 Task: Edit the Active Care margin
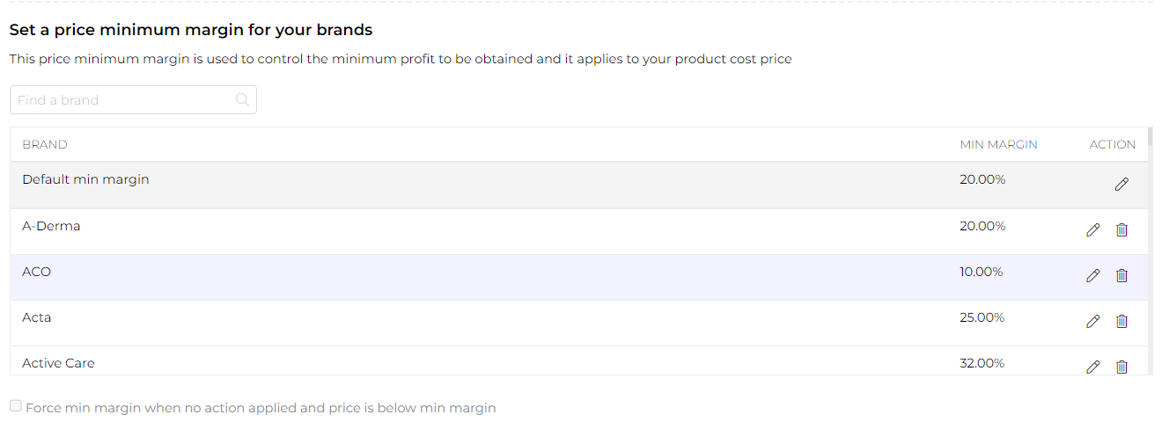pyautogui.click(x=1093, y=367)
